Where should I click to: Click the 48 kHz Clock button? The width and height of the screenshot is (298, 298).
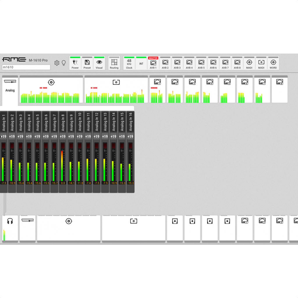[x=129, y=63]
